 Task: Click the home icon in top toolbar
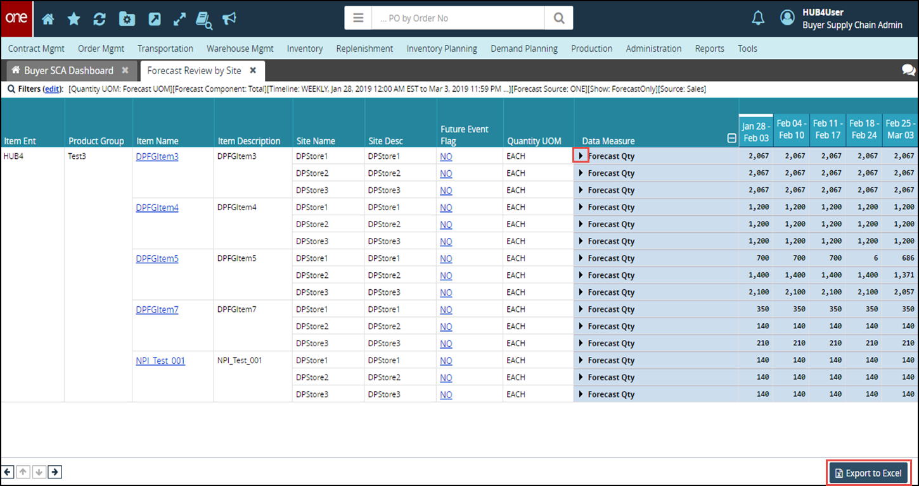[x=48, y=19]
